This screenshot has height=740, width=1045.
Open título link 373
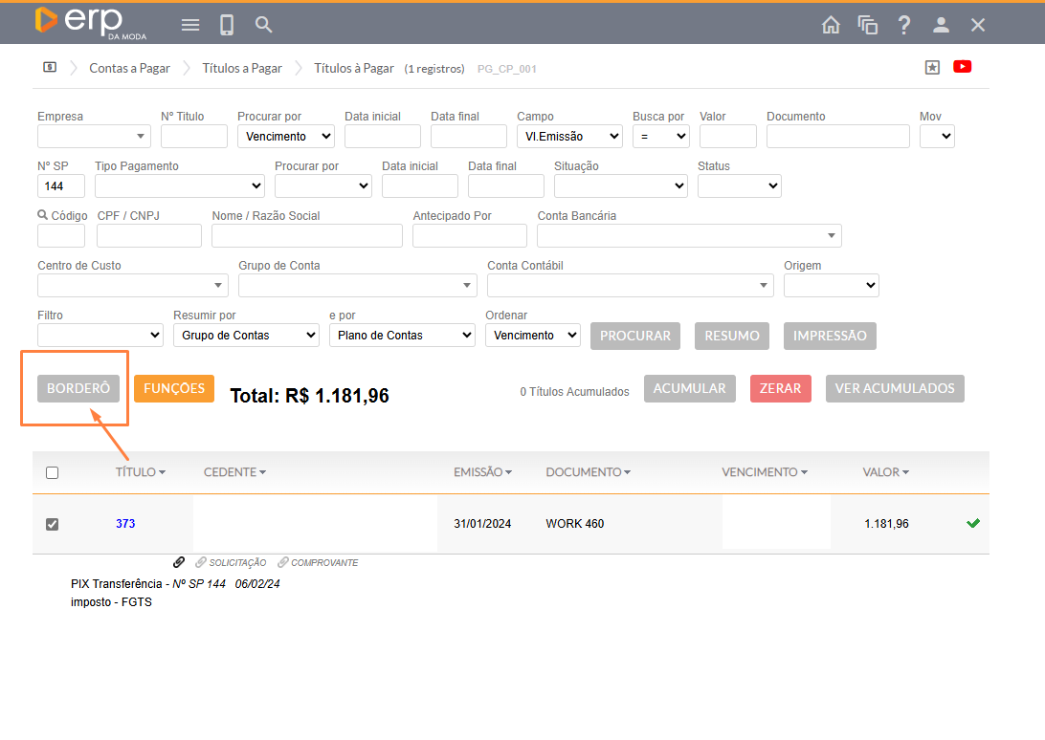(125, 524)
